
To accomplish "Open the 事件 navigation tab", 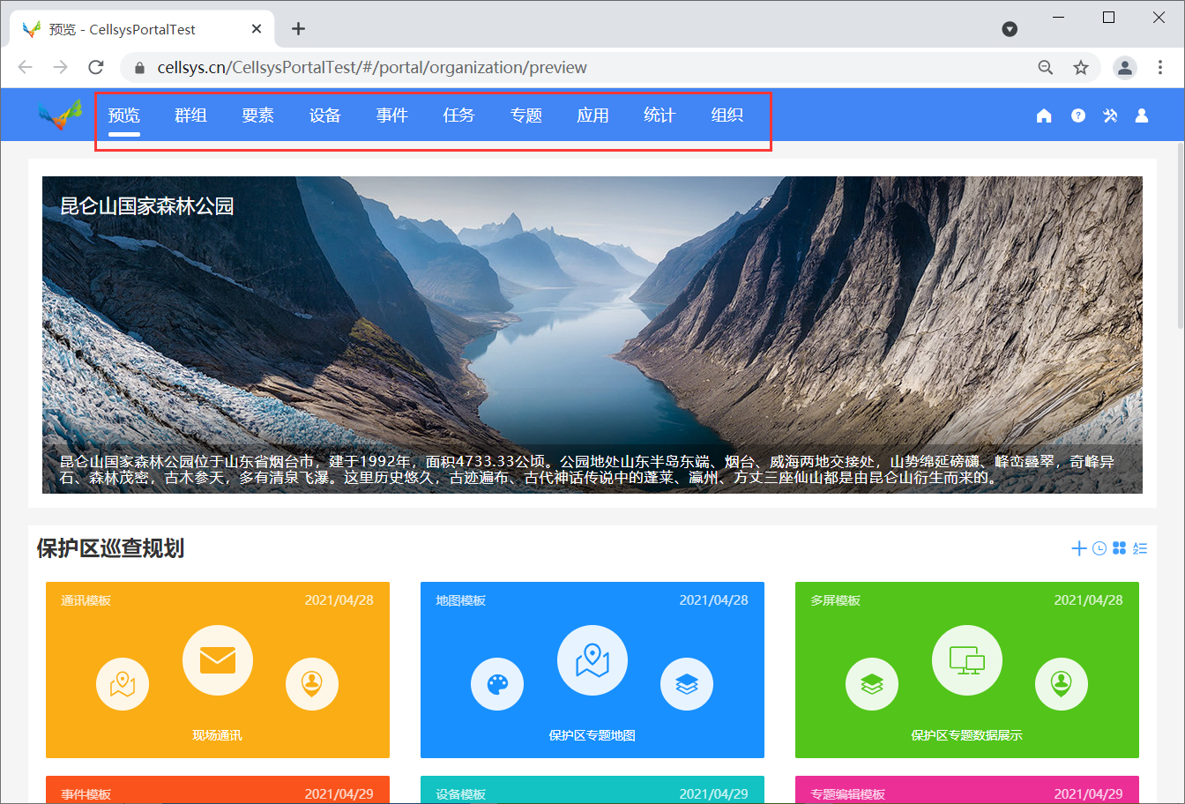I will coord(392,115).
